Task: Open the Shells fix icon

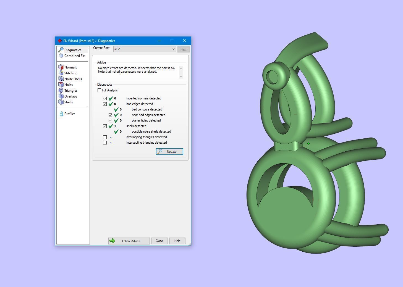Action: pos(61,102)
